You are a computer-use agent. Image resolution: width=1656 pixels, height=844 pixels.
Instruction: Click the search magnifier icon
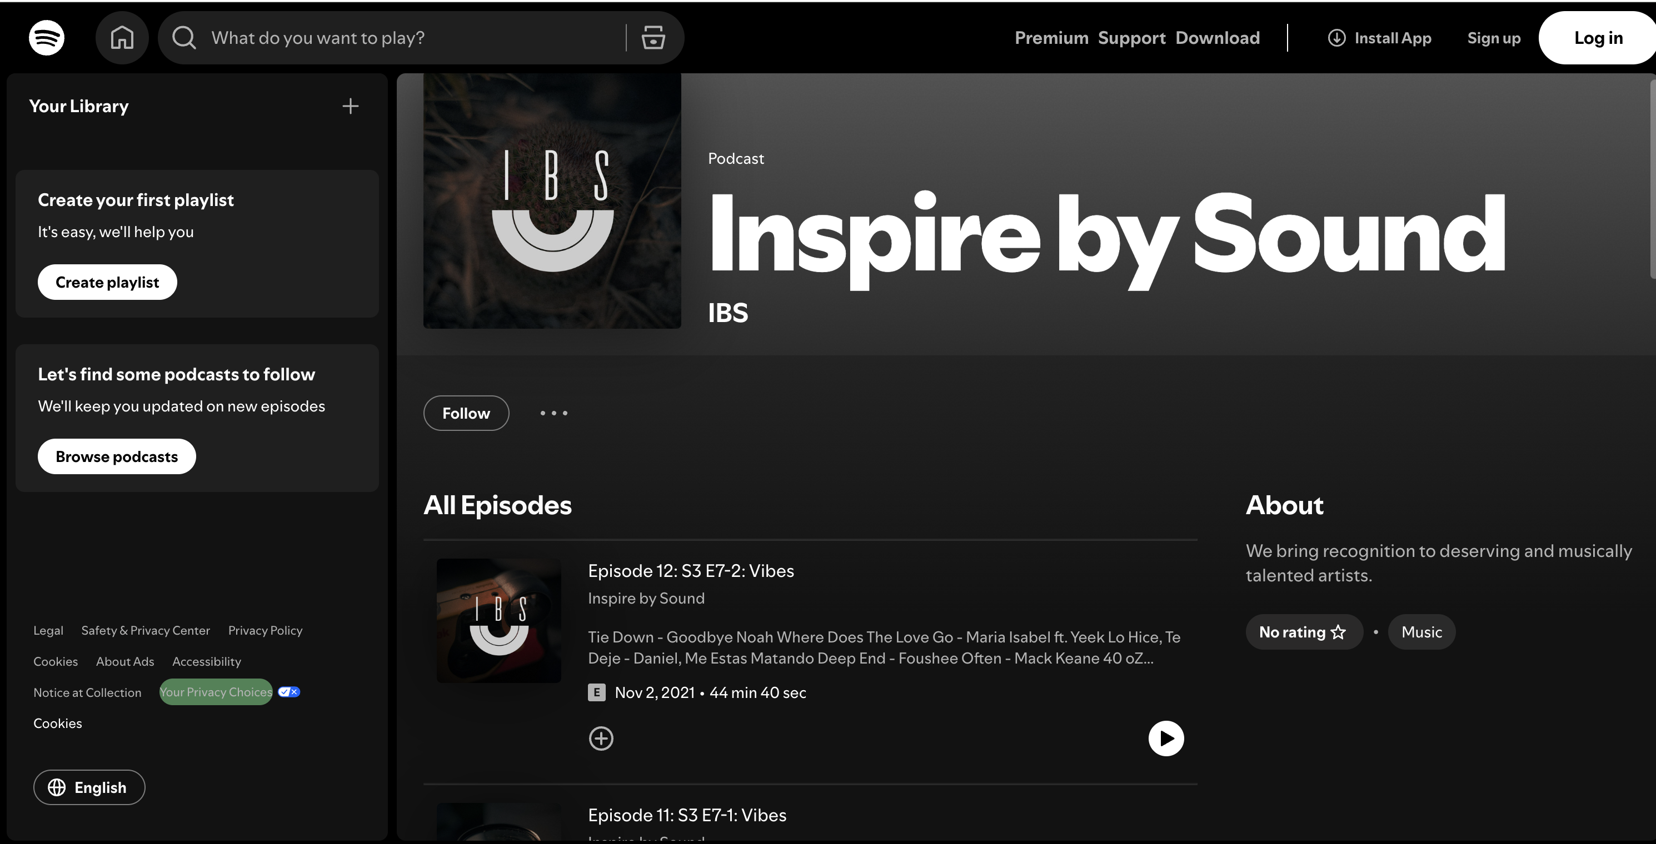coord(184,37)
